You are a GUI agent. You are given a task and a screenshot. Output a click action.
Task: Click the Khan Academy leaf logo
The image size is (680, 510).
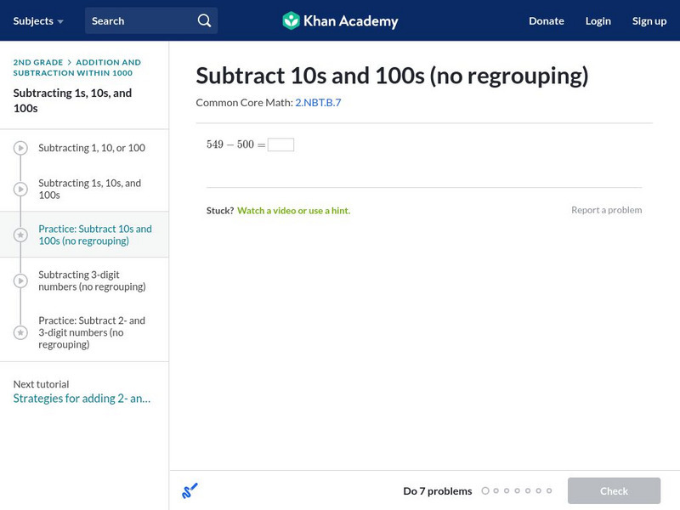coord(292,20)
